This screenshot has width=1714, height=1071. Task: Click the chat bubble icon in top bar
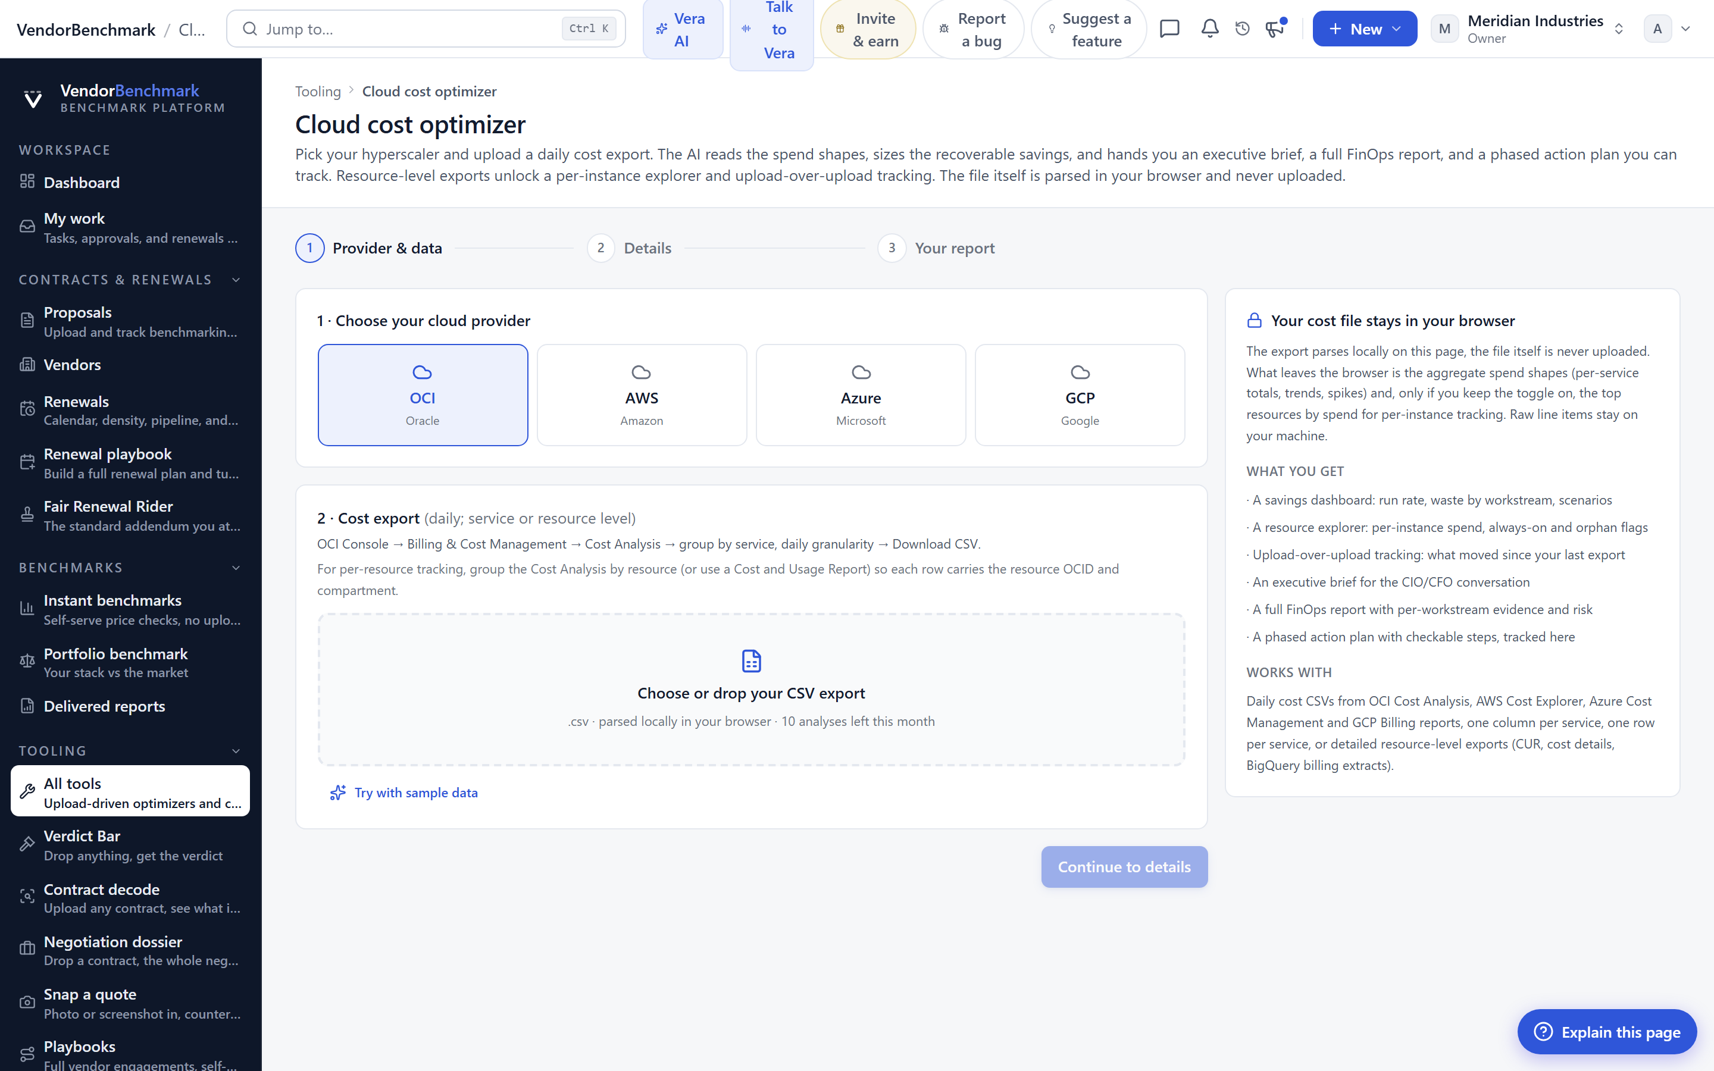(1169, 29)
